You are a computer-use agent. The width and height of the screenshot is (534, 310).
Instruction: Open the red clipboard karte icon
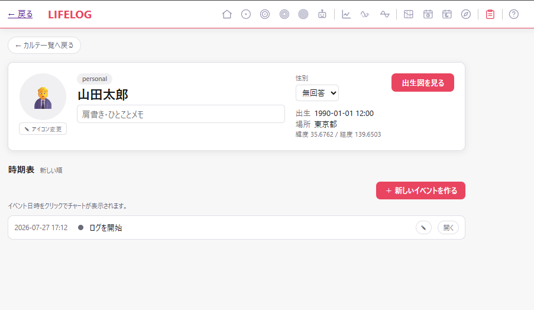coord(490,14)
